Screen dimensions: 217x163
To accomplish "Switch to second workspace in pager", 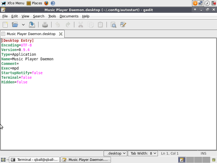I will click(x=190, y=160).
